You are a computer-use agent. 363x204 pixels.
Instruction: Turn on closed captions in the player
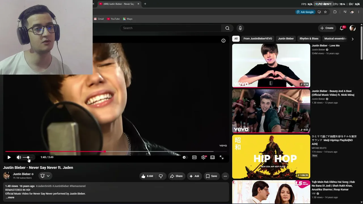pos(194,157)
